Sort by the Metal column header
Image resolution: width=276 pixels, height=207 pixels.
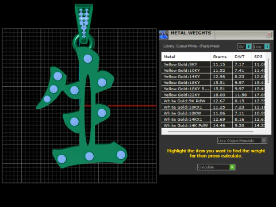186,56
